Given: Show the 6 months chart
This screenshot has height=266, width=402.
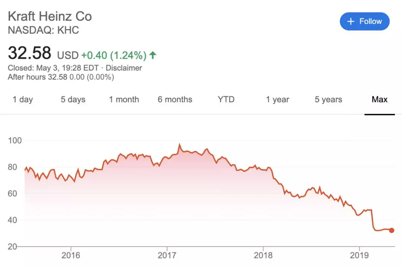Looking at the screenshot, I should pyautogui.click(x=175, y=100).
